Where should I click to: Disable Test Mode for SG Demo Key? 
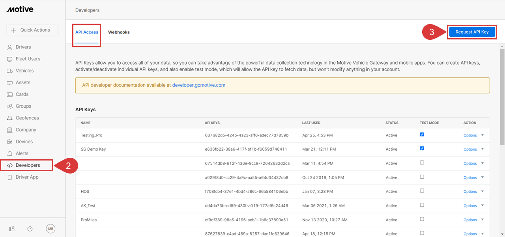point(422,149)
